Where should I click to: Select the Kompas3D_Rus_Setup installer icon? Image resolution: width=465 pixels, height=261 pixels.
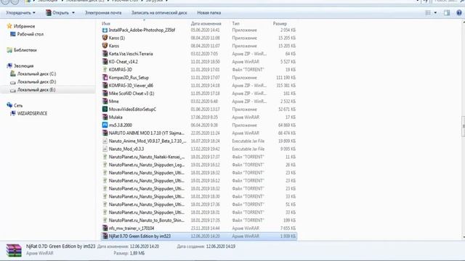pyautogui.click(x=105, y=78)
